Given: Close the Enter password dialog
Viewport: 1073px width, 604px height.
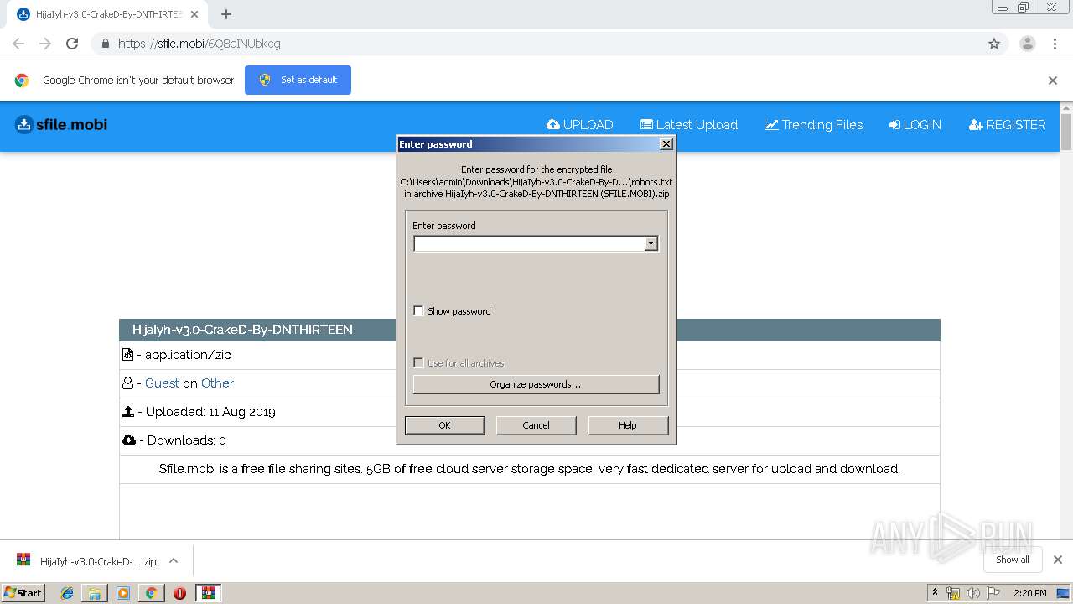Looking at the screenshot, I should tap(666, 144).
